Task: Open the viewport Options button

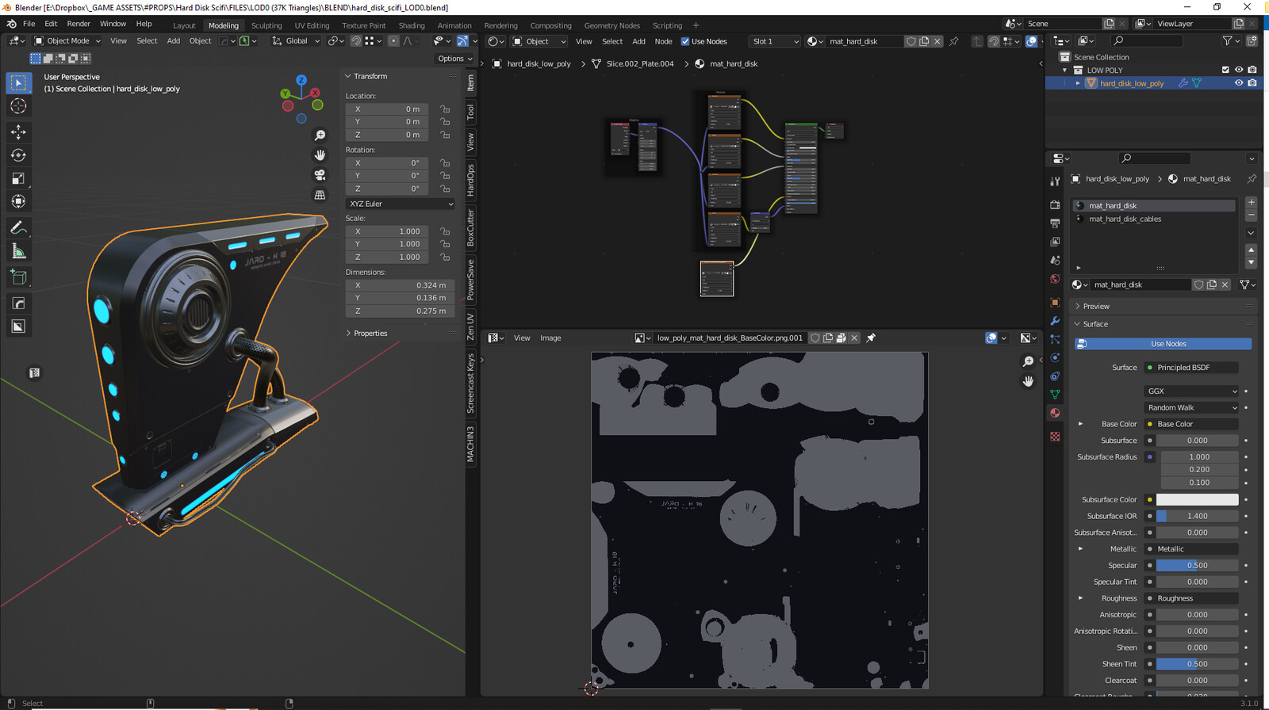Action: 454,59
